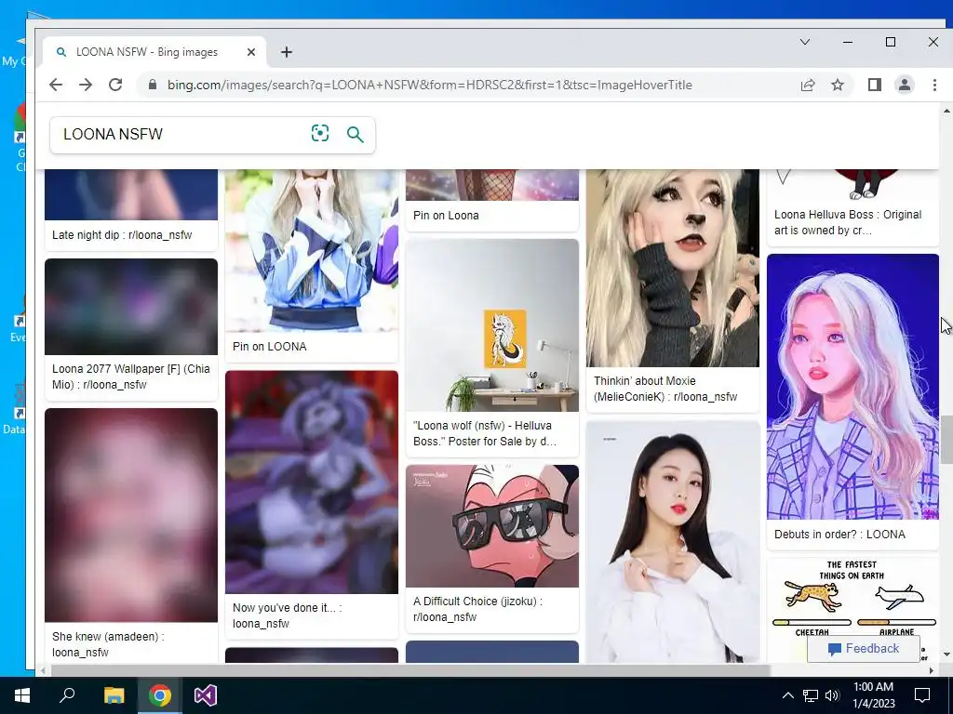
Task: Reload the page with the refresh icon
Action: 115,85
